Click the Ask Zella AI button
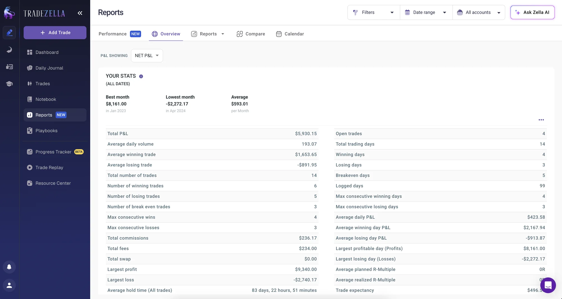This screenshot has height=299, width=562. click(532, 12)
